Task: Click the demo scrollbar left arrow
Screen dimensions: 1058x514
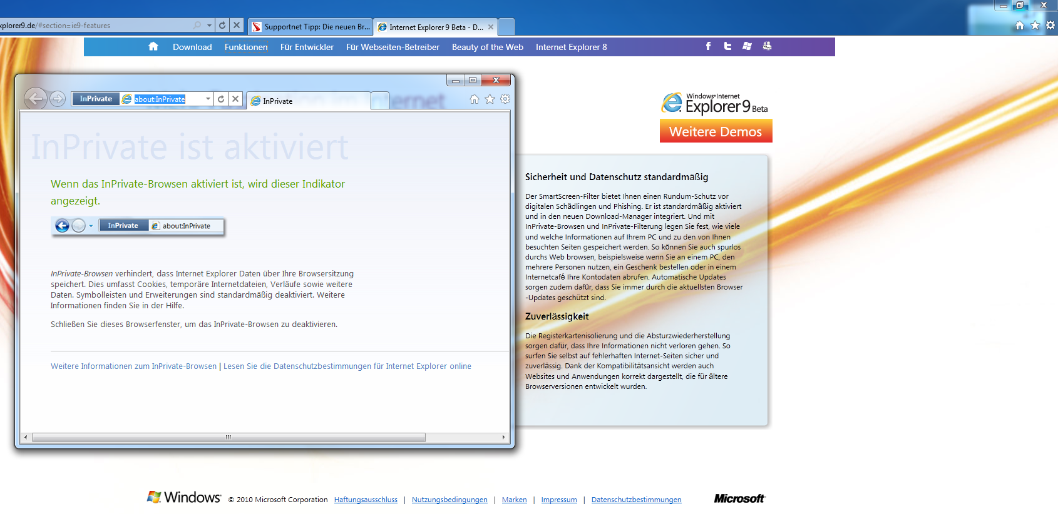Action: coord(25,437)
